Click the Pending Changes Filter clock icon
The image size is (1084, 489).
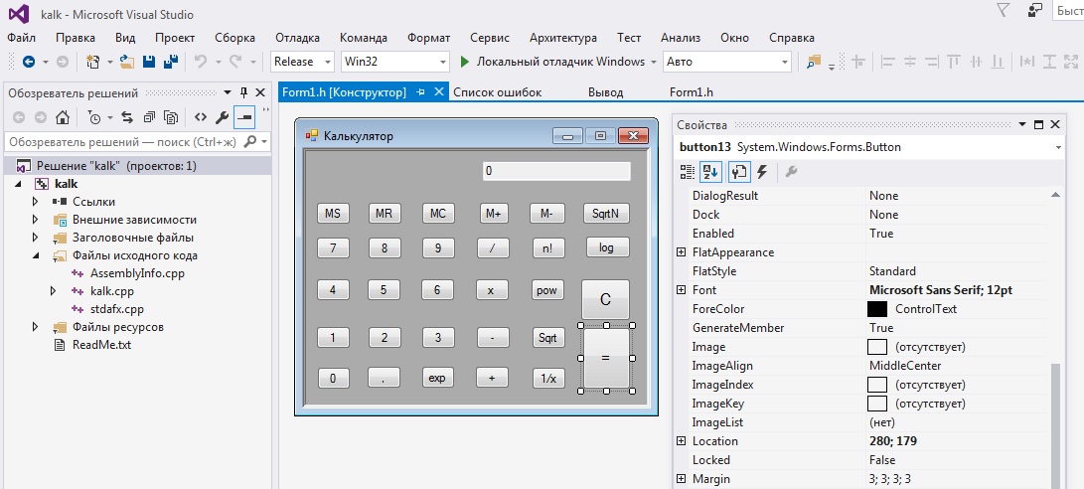(x=94, y=117)
